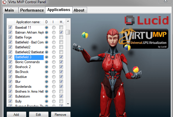The height and width of the screenshot is (117, 173).
Task: Click the Remove button
Action: click(60, 114)
